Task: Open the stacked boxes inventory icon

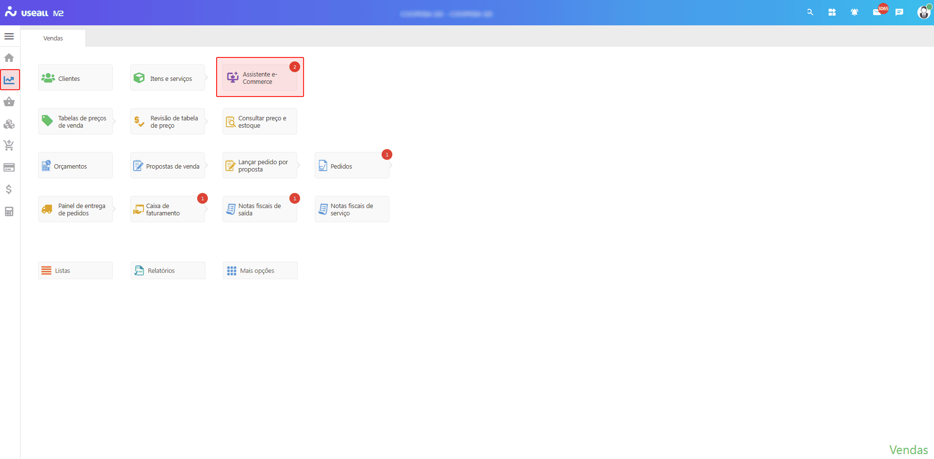Action: click(x=9, y=124)
